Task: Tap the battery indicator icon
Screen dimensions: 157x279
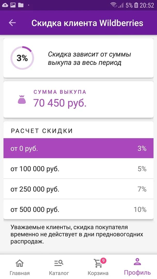Action: tap(136, 5)
